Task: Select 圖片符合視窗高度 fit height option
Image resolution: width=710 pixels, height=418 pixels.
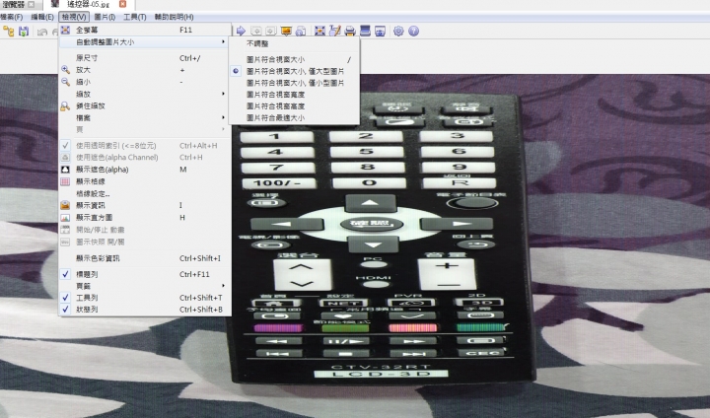Action: point(294,105)
